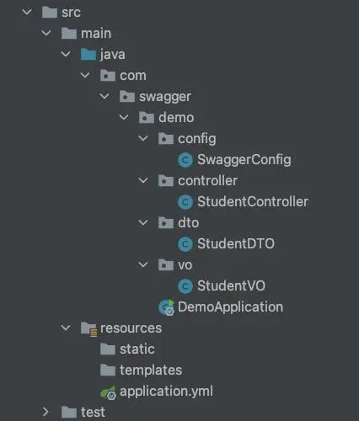Click the StudentController class icon
359x421 pixels.
tap(185, 202)
